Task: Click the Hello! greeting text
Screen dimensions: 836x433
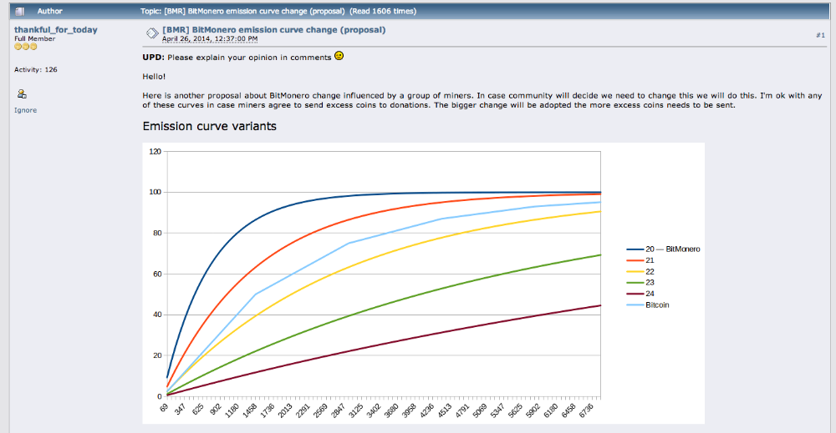Action: click(x=154, y=77)
